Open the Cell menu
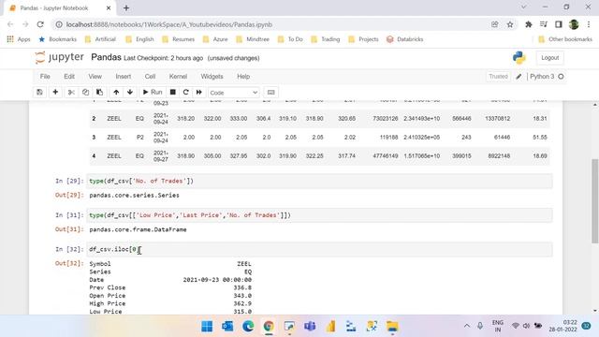 [x=150, y=77]
